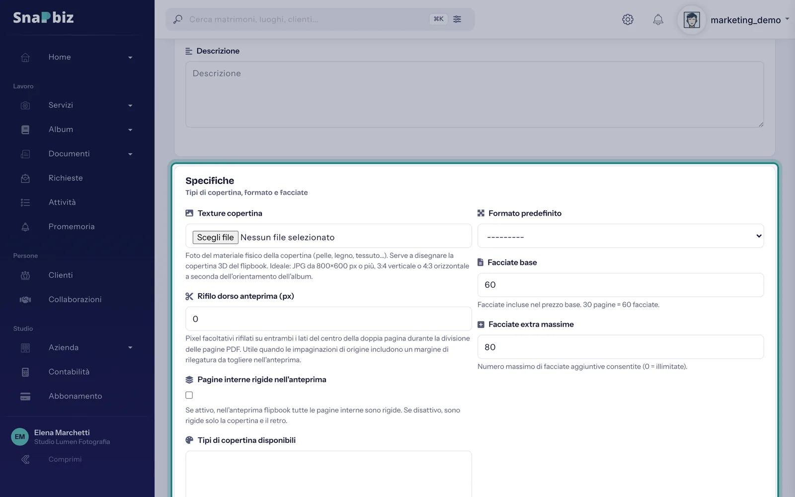
Task: Open the Formato predefinito dropdown
Action: click(621, 236)
